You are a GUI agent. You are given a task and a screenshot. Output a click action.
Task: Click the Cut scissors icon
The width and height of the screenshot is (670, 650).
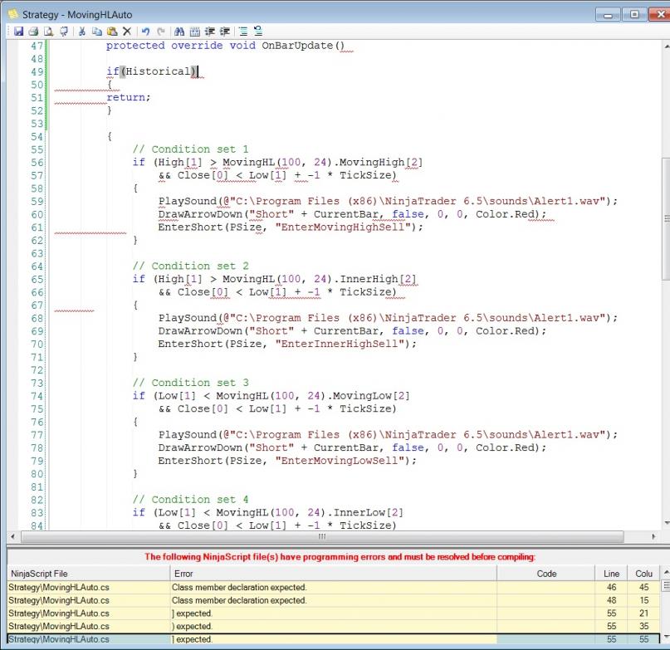83,31
